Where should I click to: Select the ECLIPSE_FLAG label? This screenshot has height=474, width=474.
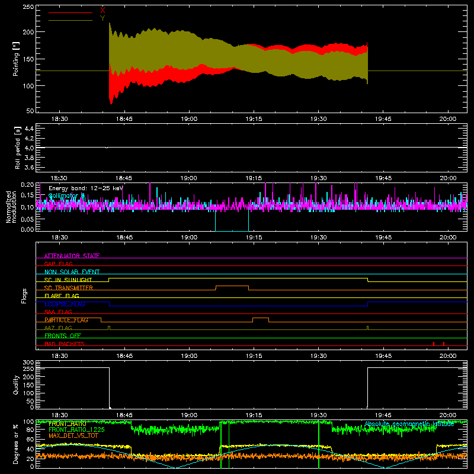pyautogui.click(x=65, y=304)
